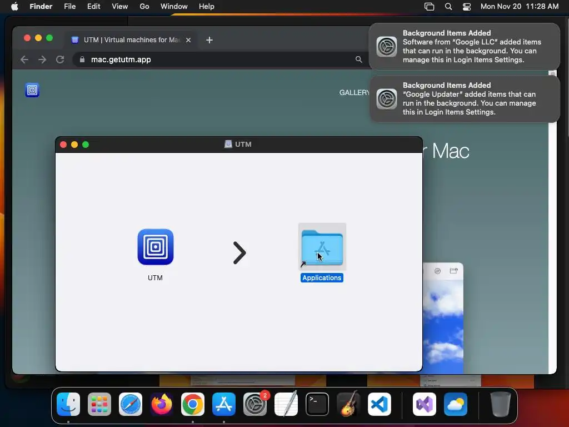Open Firefox from the Dock
The image size is (569, 427).
(162, 404)
